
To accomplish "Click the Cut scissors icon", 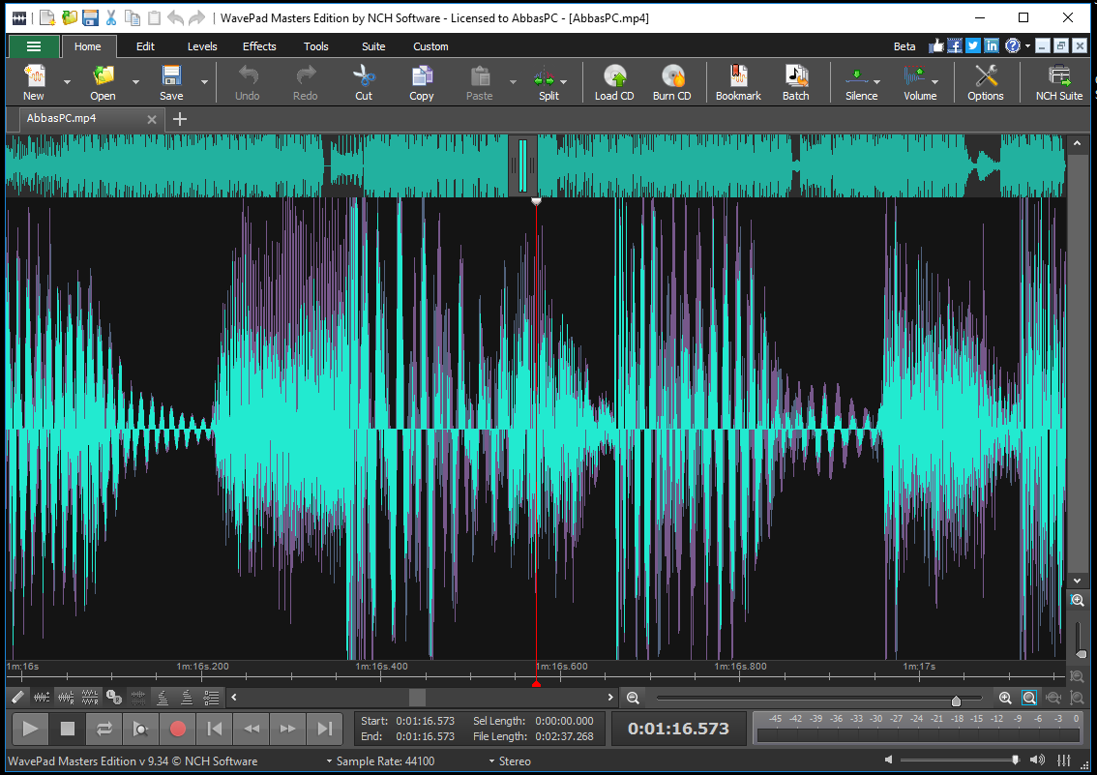I will (x=364, y=76).
